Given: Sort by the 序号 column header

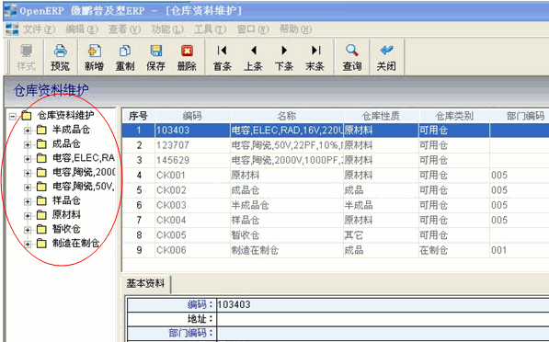Looking at the screenshot, I should pos(138,116).
